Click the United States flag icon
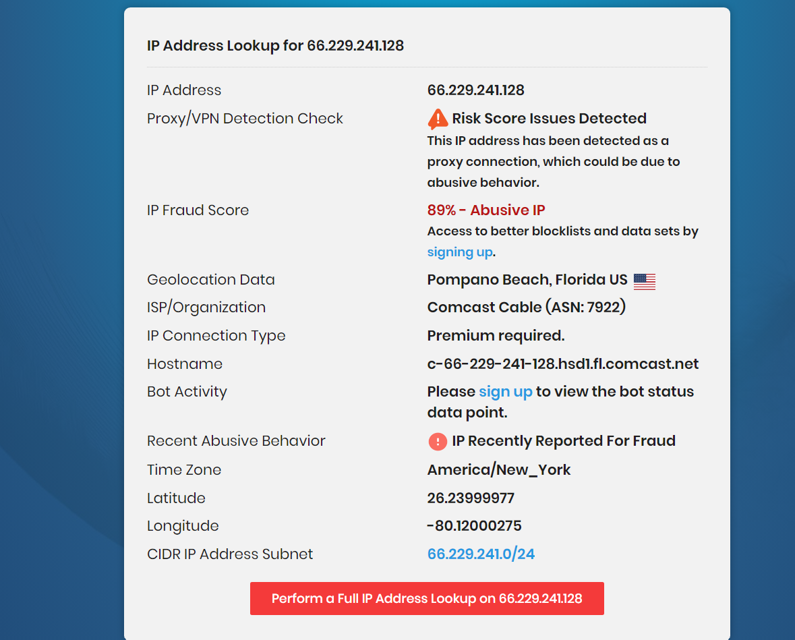 tap(645, 281)
